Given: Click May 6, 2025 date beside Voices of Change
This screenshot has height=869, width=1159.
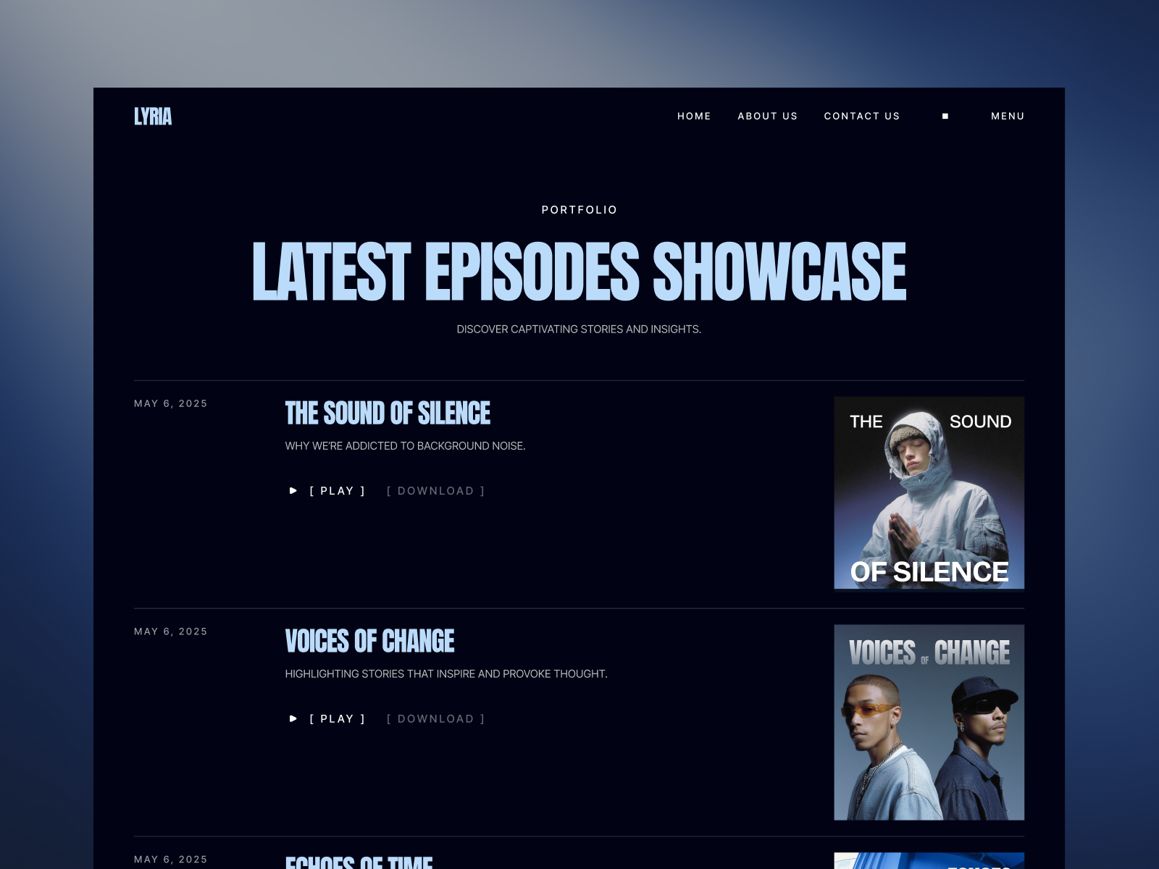Looking at the screenshot, I should [171, 631].
